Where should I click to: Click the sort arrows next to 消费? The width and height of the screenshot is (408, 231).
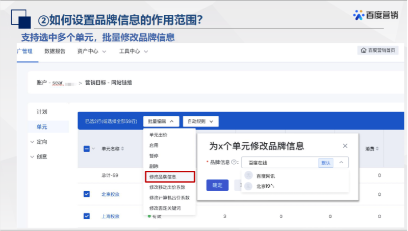point(377,148)
